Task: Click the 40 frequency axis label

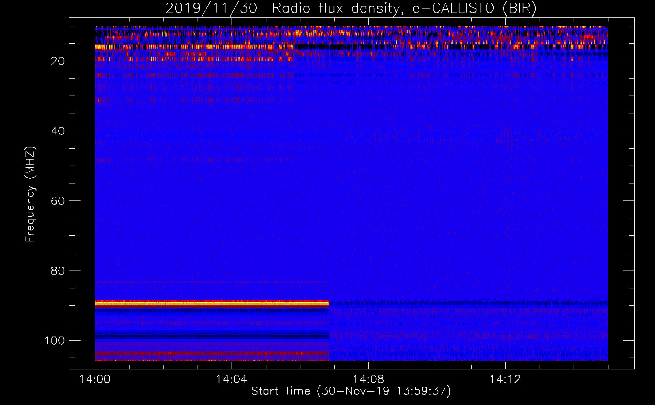Action: pyautogui.click(x=58, y=131)
